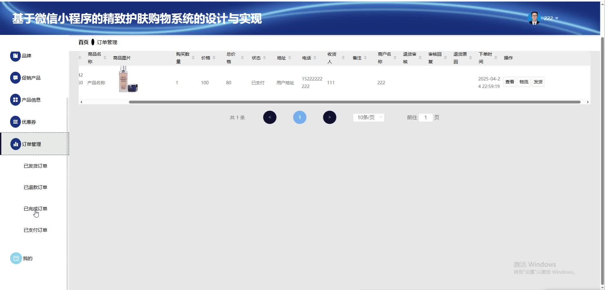Click the 订单管理 bar-chart icon
The image size is (605, 290).
point(15,144)
